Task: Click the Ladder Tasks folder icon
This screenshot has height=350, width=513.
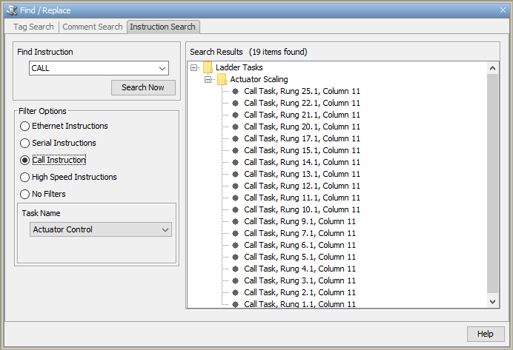Action: [x=208, y=67]
